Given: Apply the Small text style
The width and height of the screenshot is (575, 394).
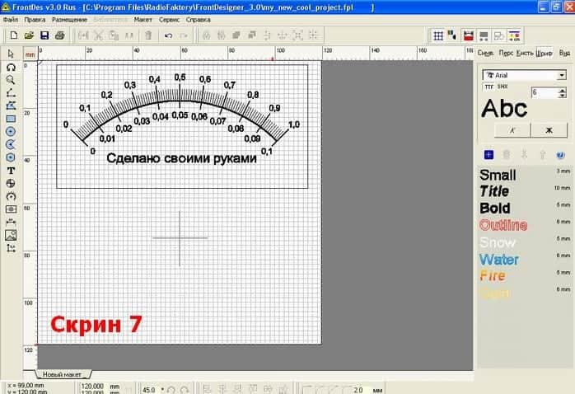Looking at the screenshot, I should 498,175.
